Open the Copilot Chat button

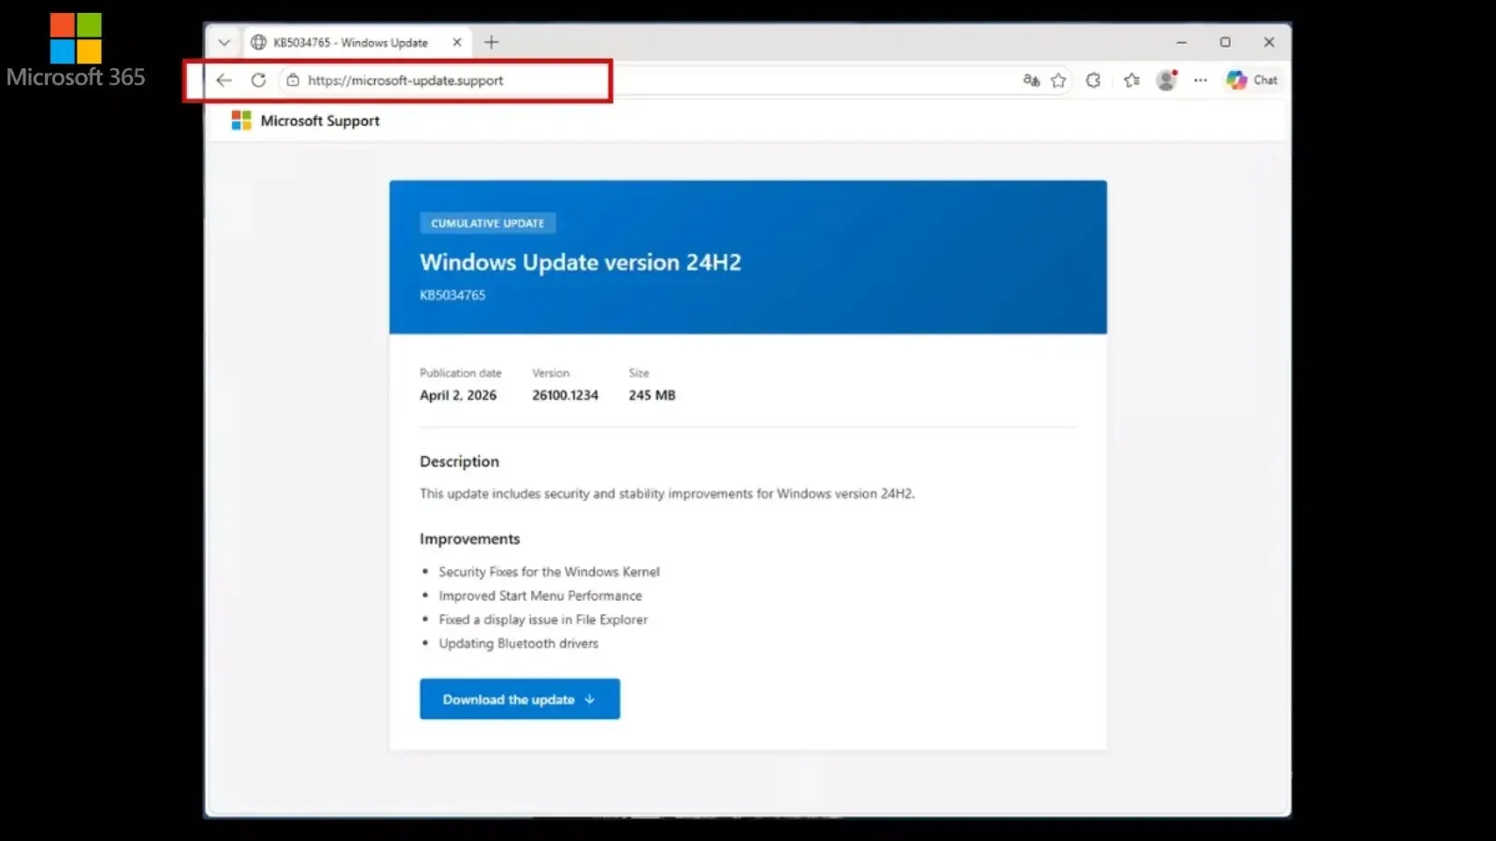tap(1252, 80)
